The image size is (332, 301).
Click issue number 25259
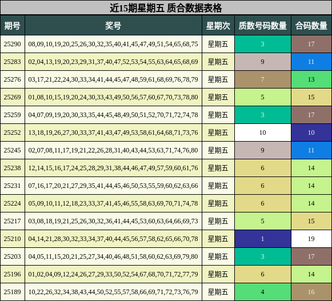pos(12,115)
